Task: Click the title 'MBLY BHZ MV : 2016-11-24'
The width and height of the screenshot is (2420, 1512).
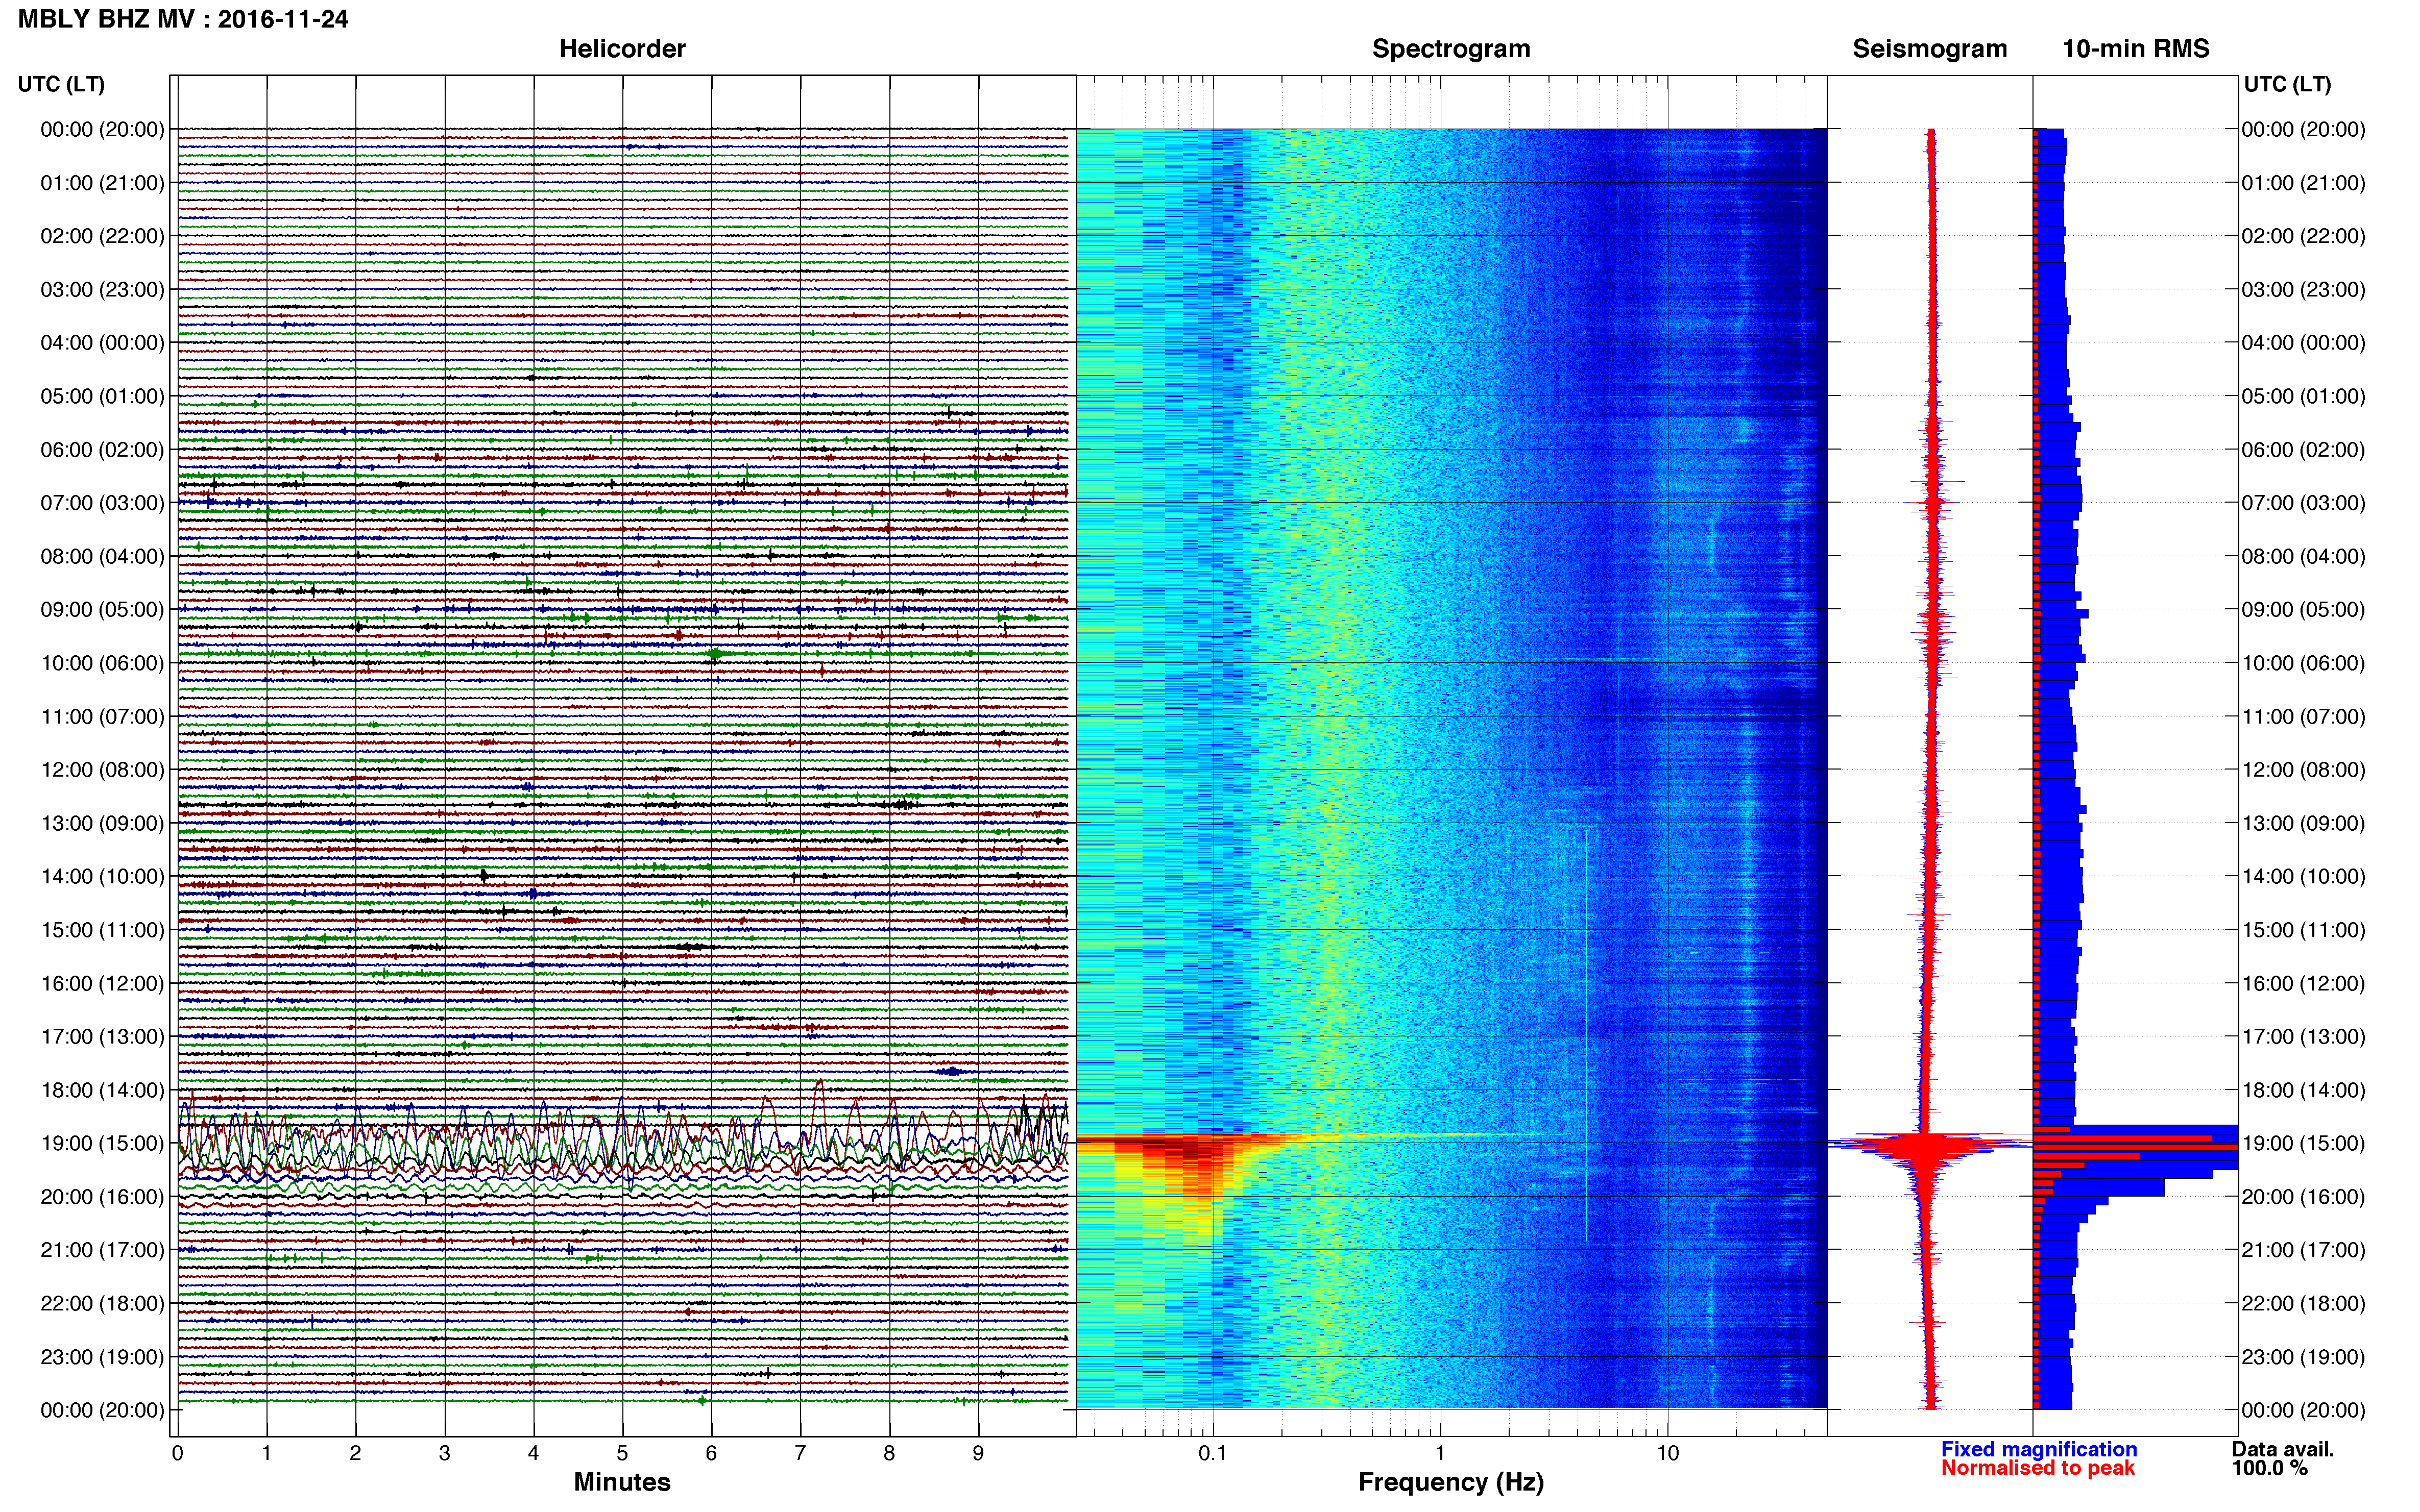Action: tap(183, 19)
